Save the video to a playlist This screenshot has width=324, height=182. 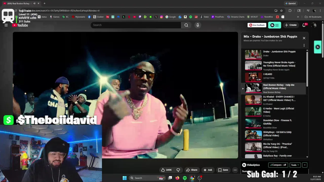223,170
